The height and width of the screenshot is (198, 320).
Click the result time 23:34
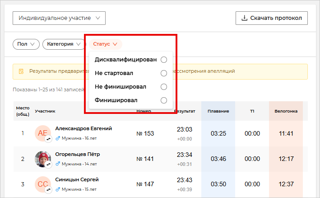click(185, 155)
